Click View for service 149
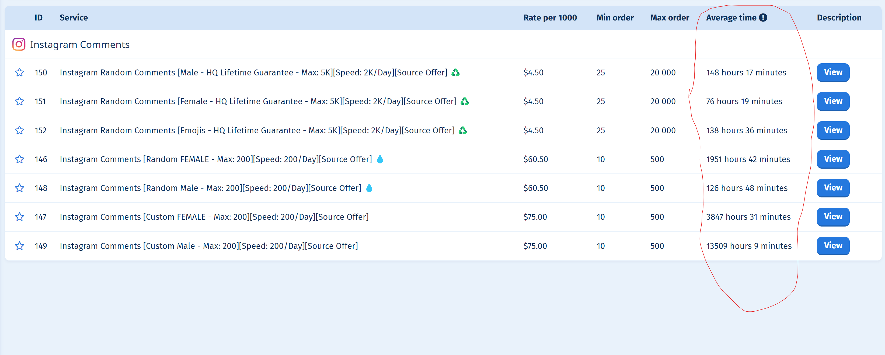This screenshot has width=885, height=355. (833, 246)
